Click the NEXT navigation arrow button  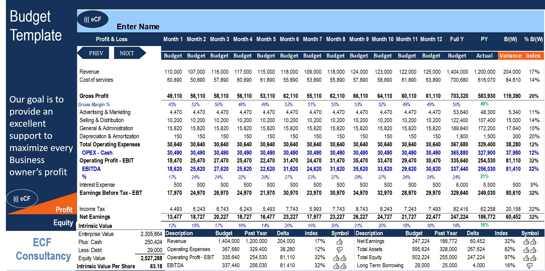click(129, 53)
